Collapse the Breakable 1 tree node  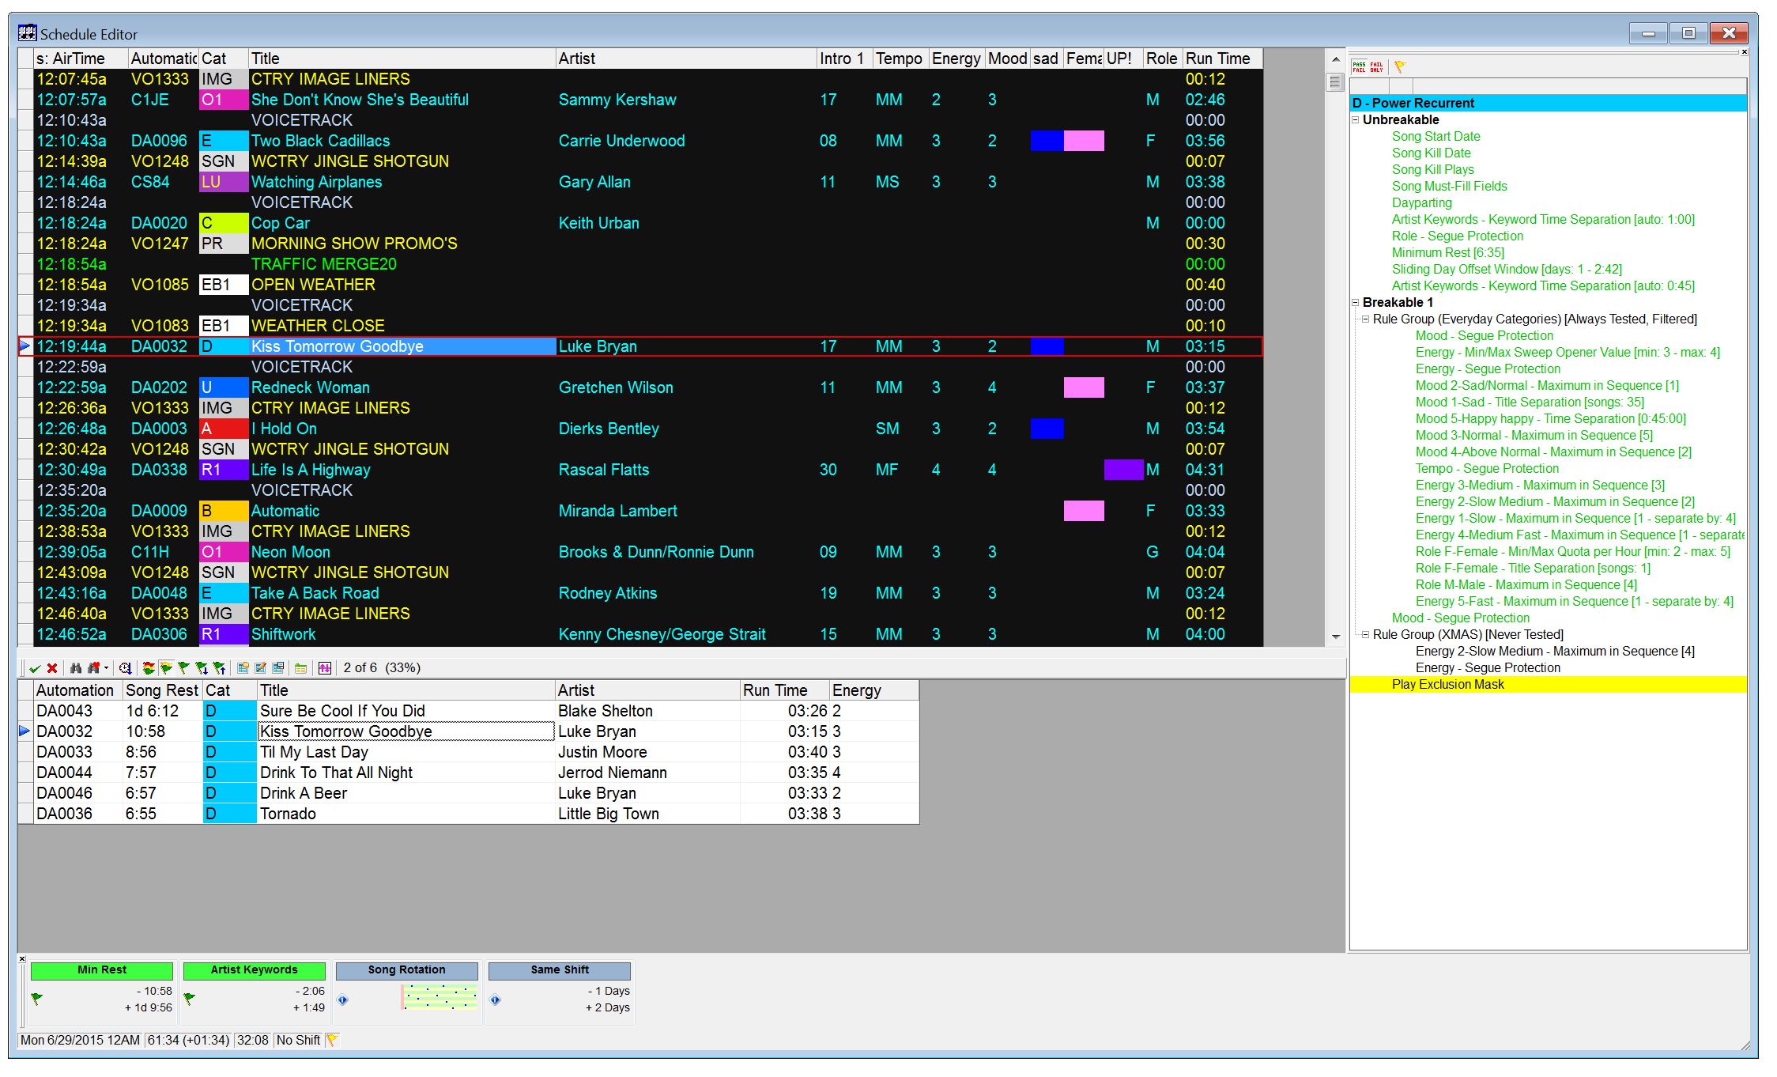click(1355, 303)
